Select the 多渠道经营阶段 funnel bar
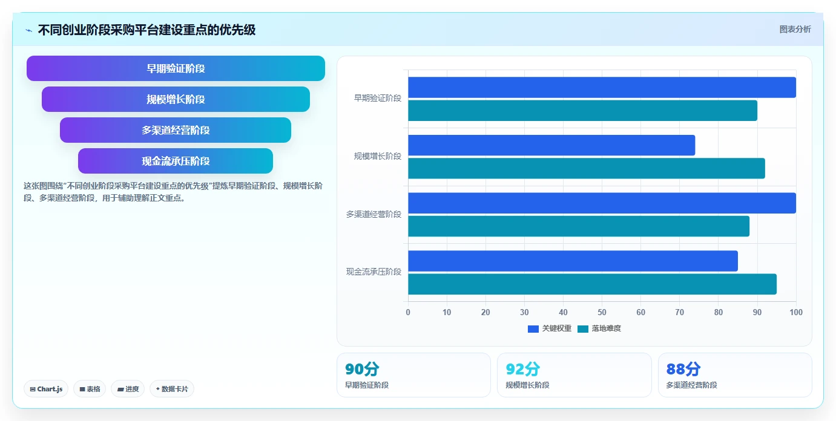The width and height of the screenshot is (836, 421). (176, 130)
